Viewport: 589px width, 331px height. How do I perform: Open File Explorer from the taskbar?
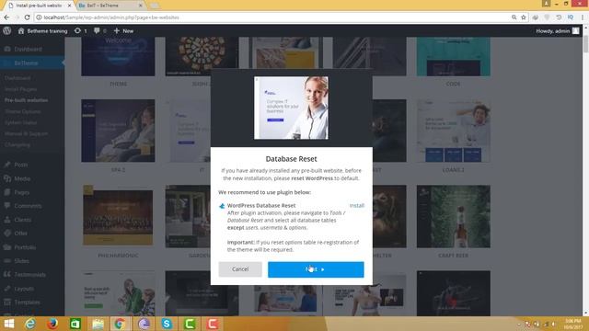[98, 324]
